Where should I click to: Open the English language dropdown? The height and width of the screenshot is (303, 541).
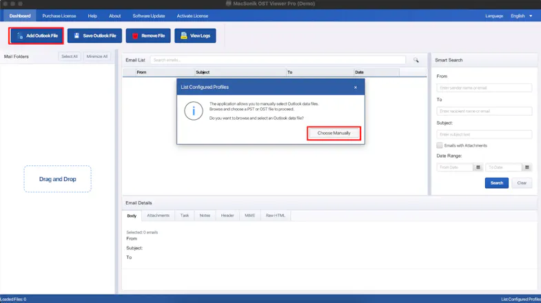pyautogui.click(x=521, y=16)
